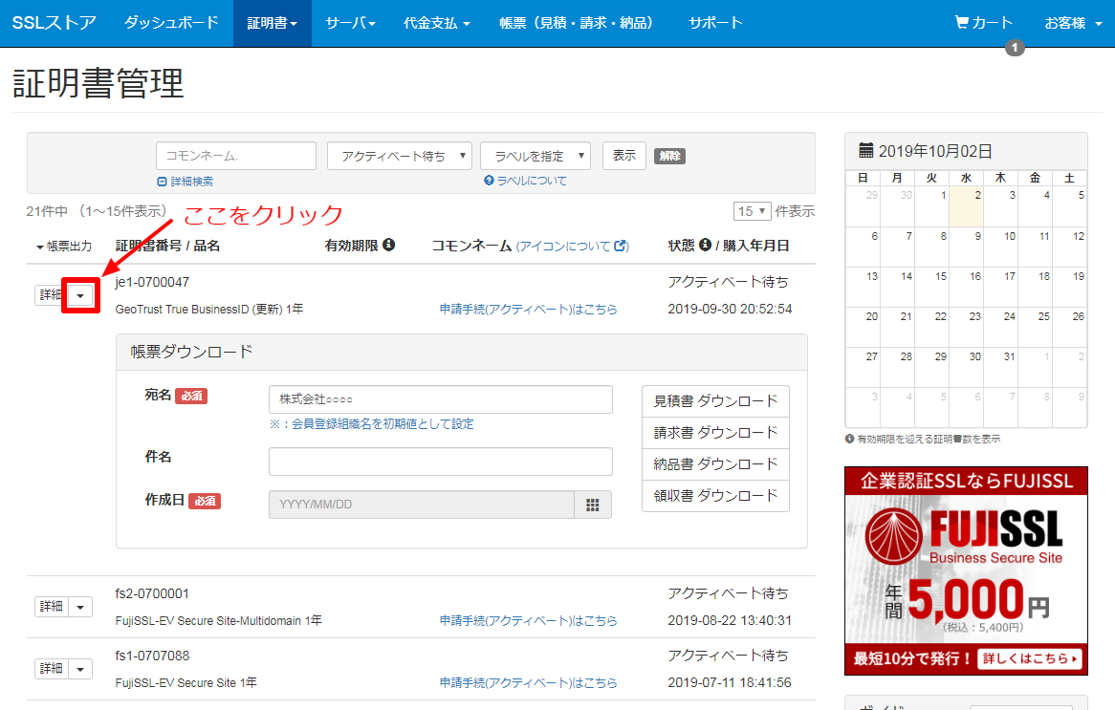Click the 表示 filter button

pyautogui.click(x=624, y=156)
